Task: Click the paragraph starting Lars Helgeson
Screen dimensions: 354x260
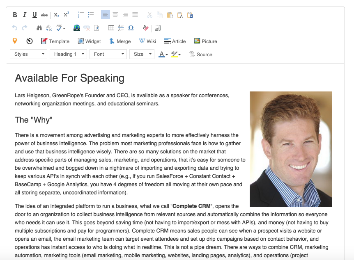Action: click(122, 99)
